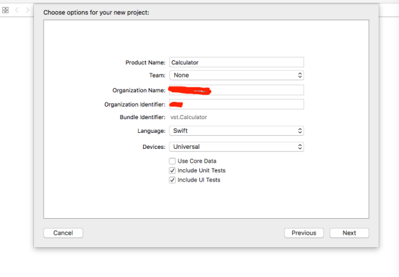Click the Previous button
Screen dimensions: 399x277
click(304, 233)
